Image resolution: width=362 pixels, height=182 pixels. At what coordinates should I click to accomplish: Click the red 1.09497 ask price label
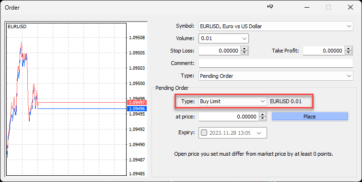click(x=137, y=102)
